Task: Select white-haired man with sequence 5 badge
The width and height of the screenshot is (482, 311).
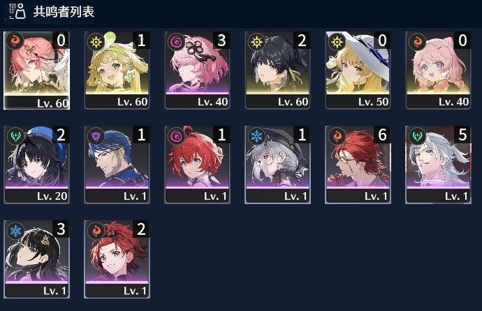Action: tap(439, 164)
